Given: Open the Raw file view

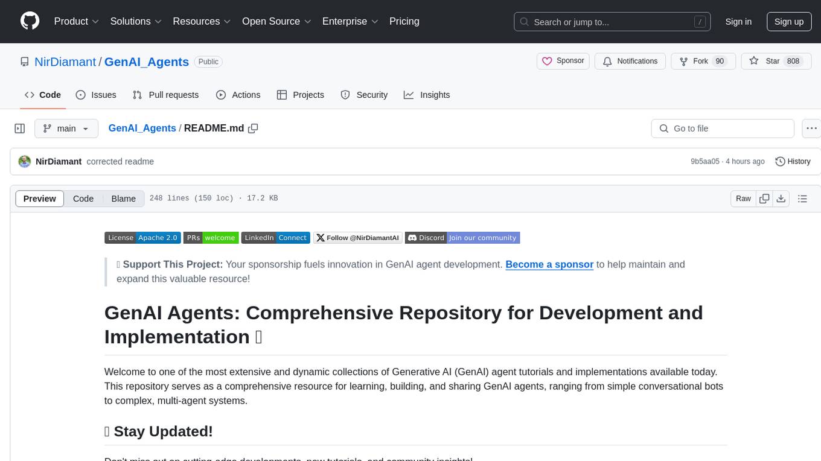Looking at the screenshot, I should point(743,199).
